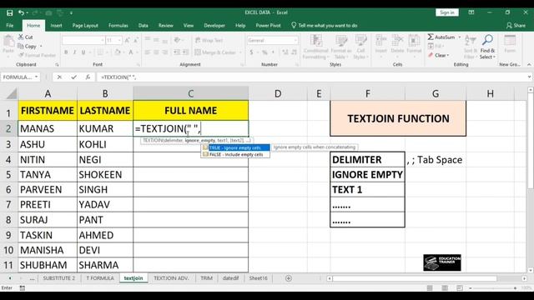Click cell containing MANAS
534x300 pixels.
(48, 128)
